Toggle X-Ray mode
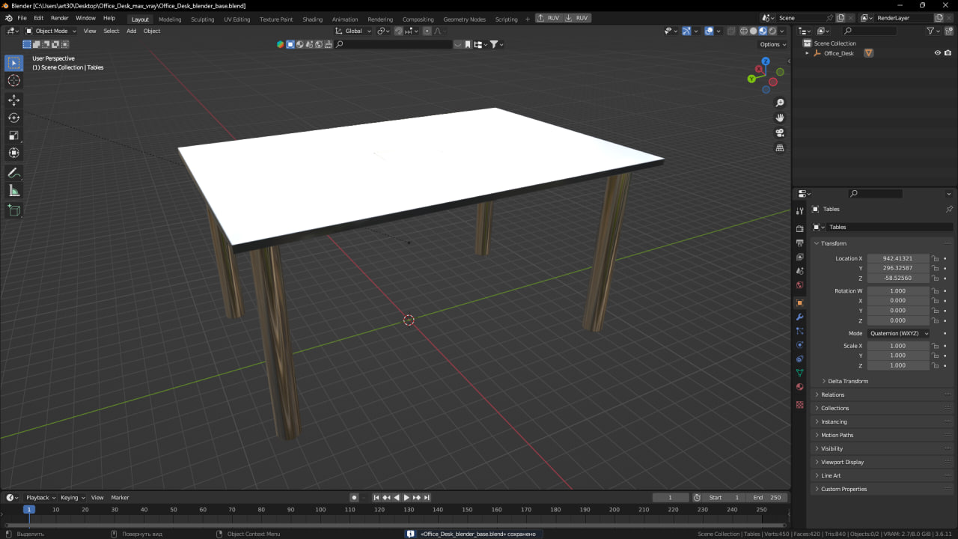This screenshot has width=958, height=539. tap(730, 31)
